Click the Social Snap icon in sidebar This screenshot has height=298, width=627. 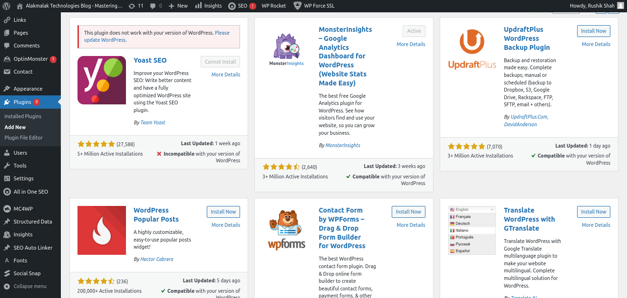tap(7, 273)
